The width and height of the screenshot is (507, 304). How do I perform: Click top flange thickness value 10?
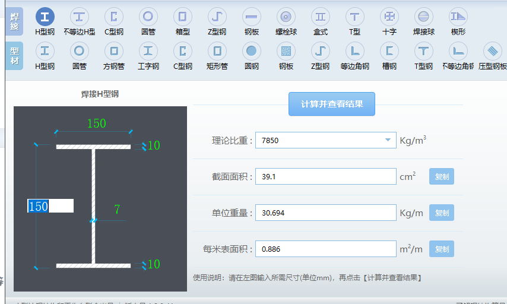[x=154, y=145]
